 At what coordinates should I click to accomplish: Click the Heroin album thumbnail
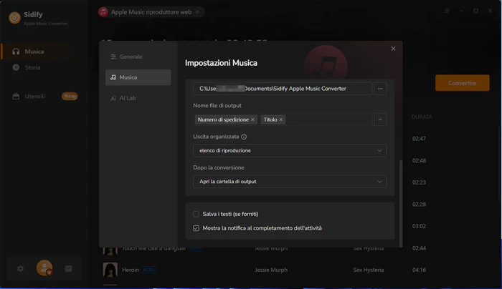(110, 270)
